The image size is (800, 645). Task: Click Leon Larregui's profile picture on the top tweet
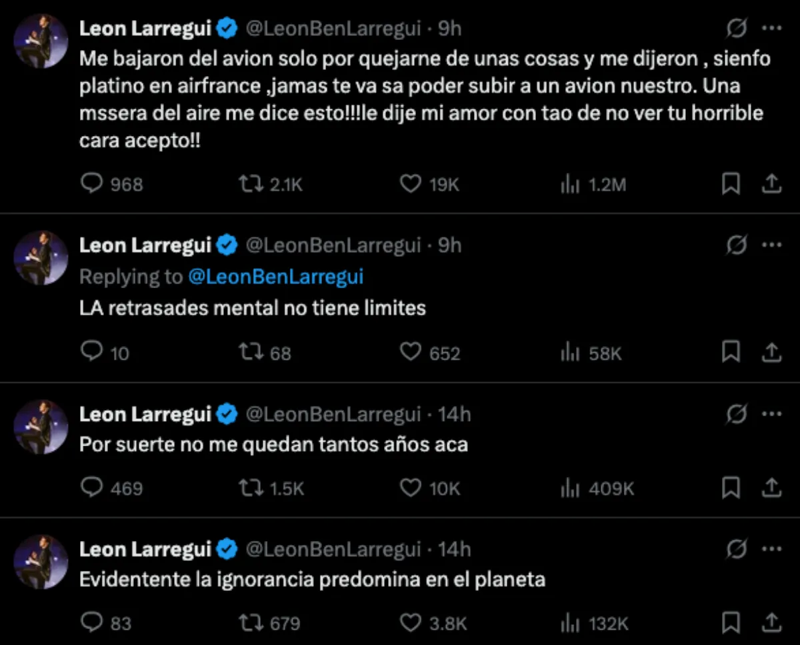coord(41,41)
